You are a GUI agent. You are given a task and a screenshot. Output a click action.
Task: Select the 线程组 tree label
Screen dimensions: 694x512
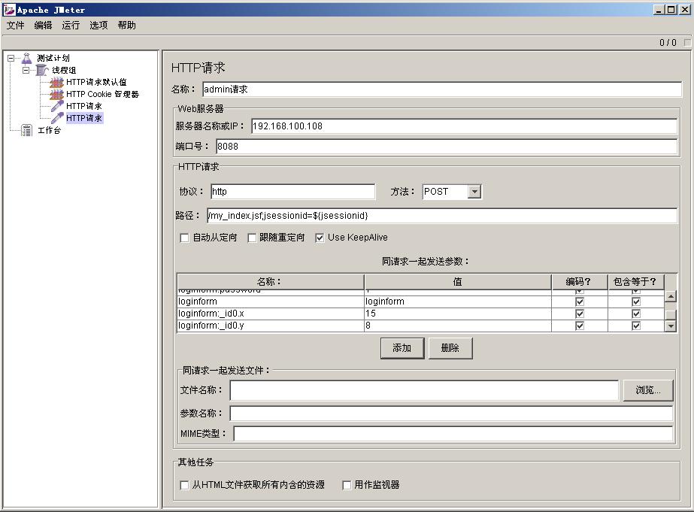tap(64, 70)
